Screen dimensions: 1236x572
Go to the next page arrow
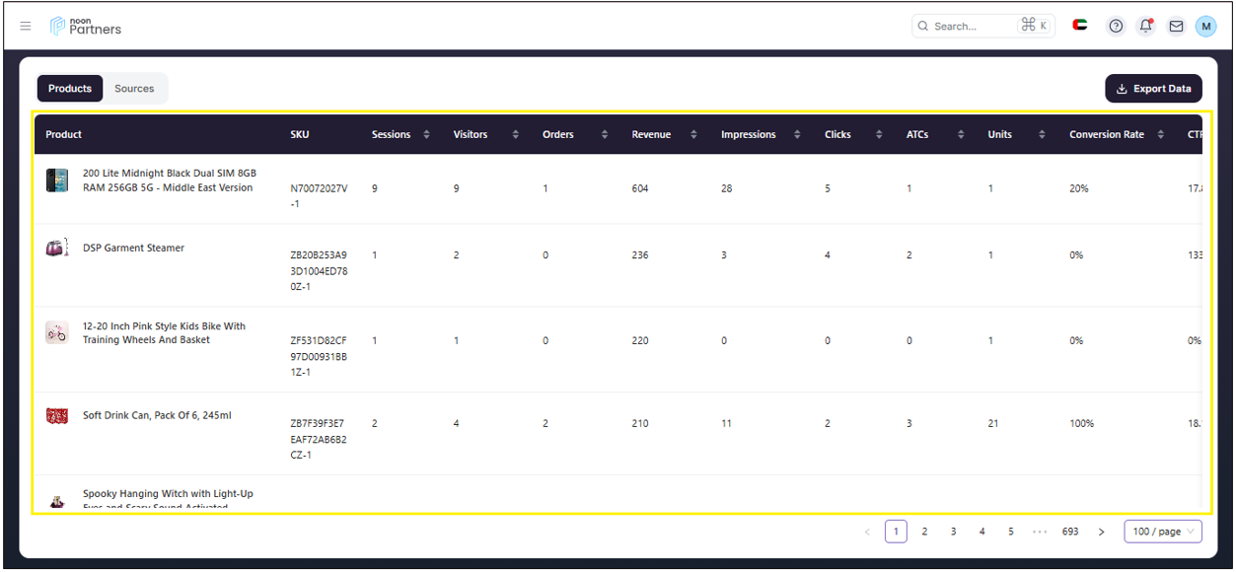click(1101, 532)
